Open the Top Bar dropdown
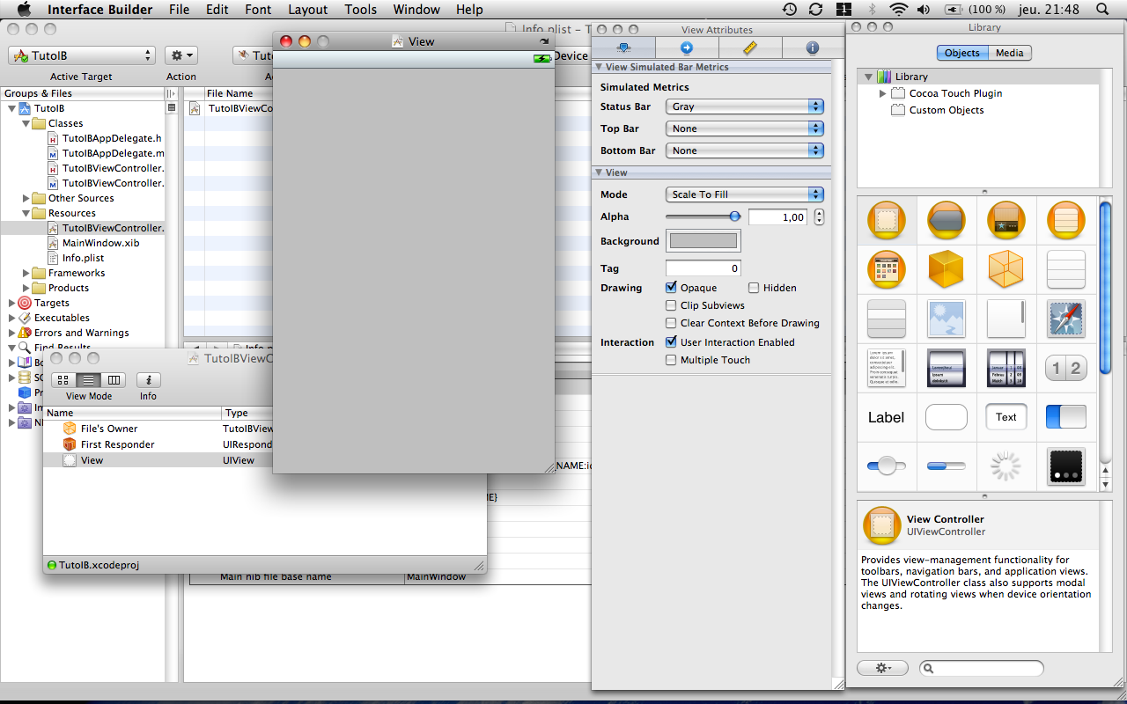Viewport: 1127px width, 704px height. tap(745, 128)
